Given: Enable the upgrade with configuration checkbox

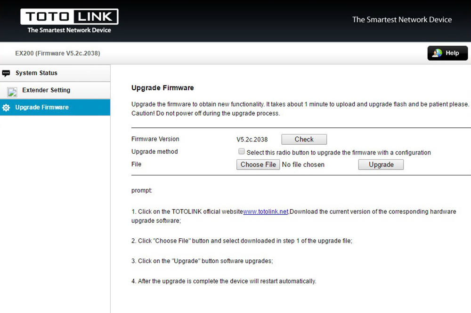Looking at the screenshot, I should tap(242, 152).
